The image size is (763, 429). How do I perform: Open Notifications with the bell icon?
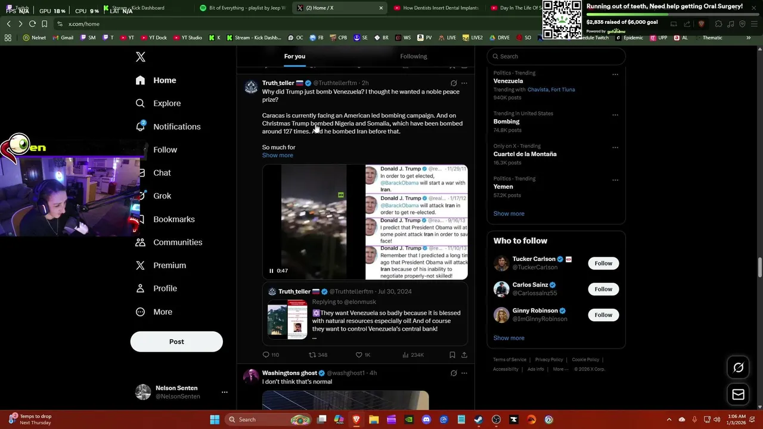[168, 126]
